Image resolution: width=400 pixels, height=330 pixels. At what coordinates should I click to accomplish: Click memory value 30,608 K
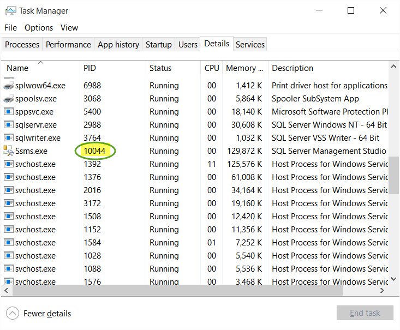247,125
